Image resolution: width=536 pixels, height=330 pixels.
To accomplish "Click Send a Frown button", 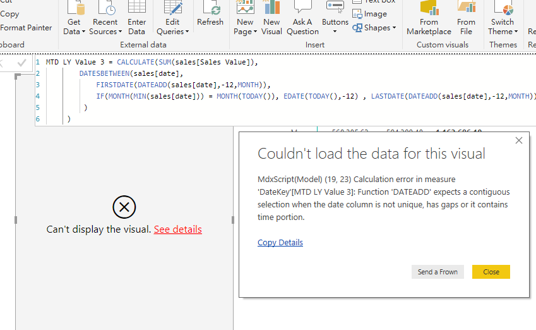I will (438, 272).
